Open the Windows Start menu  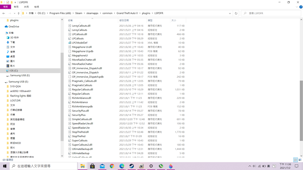tap(5, 166)
